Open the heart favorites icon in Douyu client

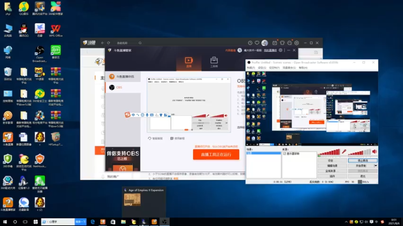pyautogui.click(x=257, y=43)
